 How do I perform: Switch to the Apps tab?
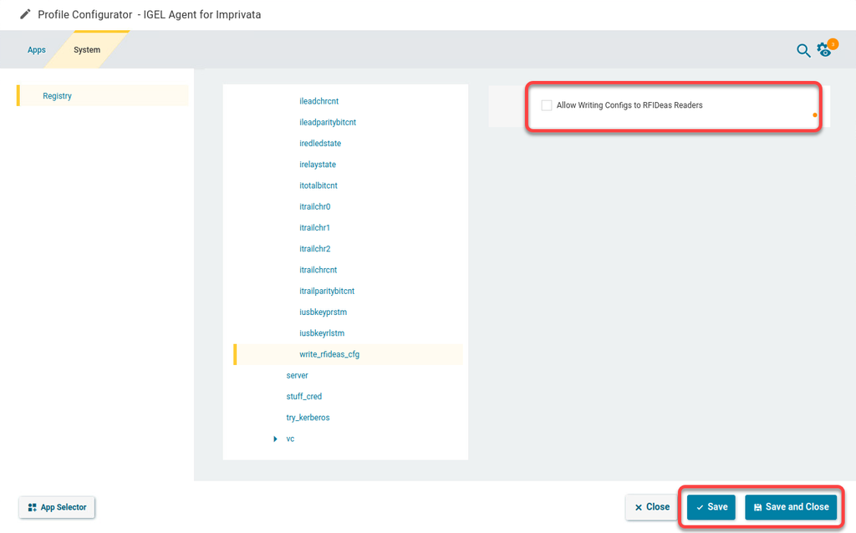37,50
